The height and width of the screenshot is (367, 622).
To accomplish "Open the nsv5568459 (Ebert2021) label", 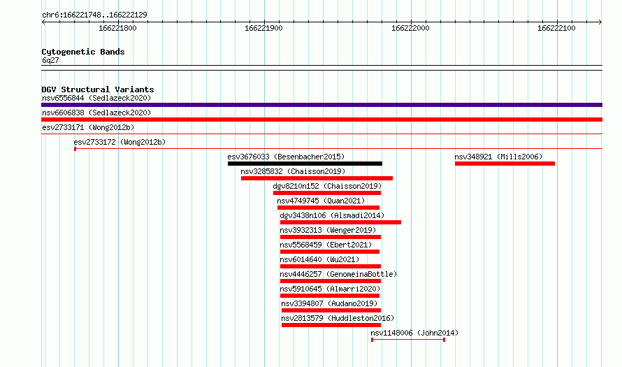I will 326,245.
